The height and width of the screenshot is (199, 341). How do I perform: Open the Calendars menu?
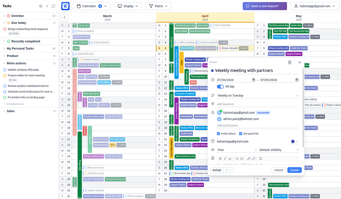point(92,6)
